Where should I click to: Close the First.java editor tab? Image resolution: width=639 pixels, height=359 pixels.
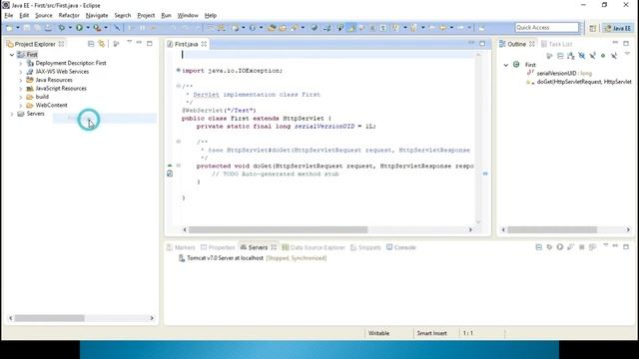click(204, 44)
